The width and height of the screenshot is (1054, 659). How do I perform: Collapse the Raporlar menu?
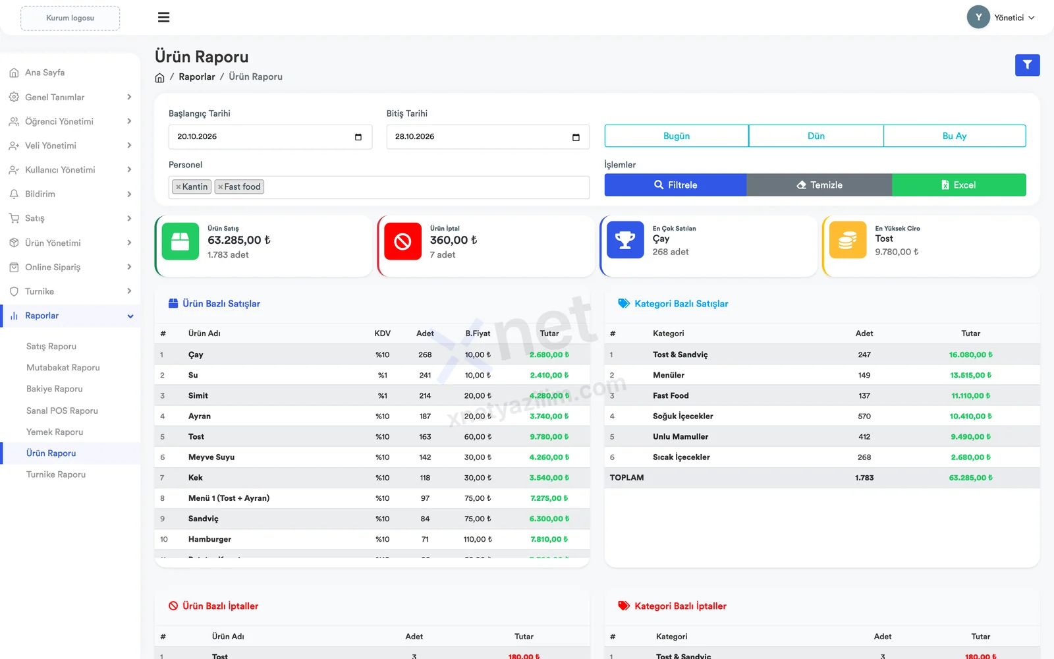(x=70, y=316)
